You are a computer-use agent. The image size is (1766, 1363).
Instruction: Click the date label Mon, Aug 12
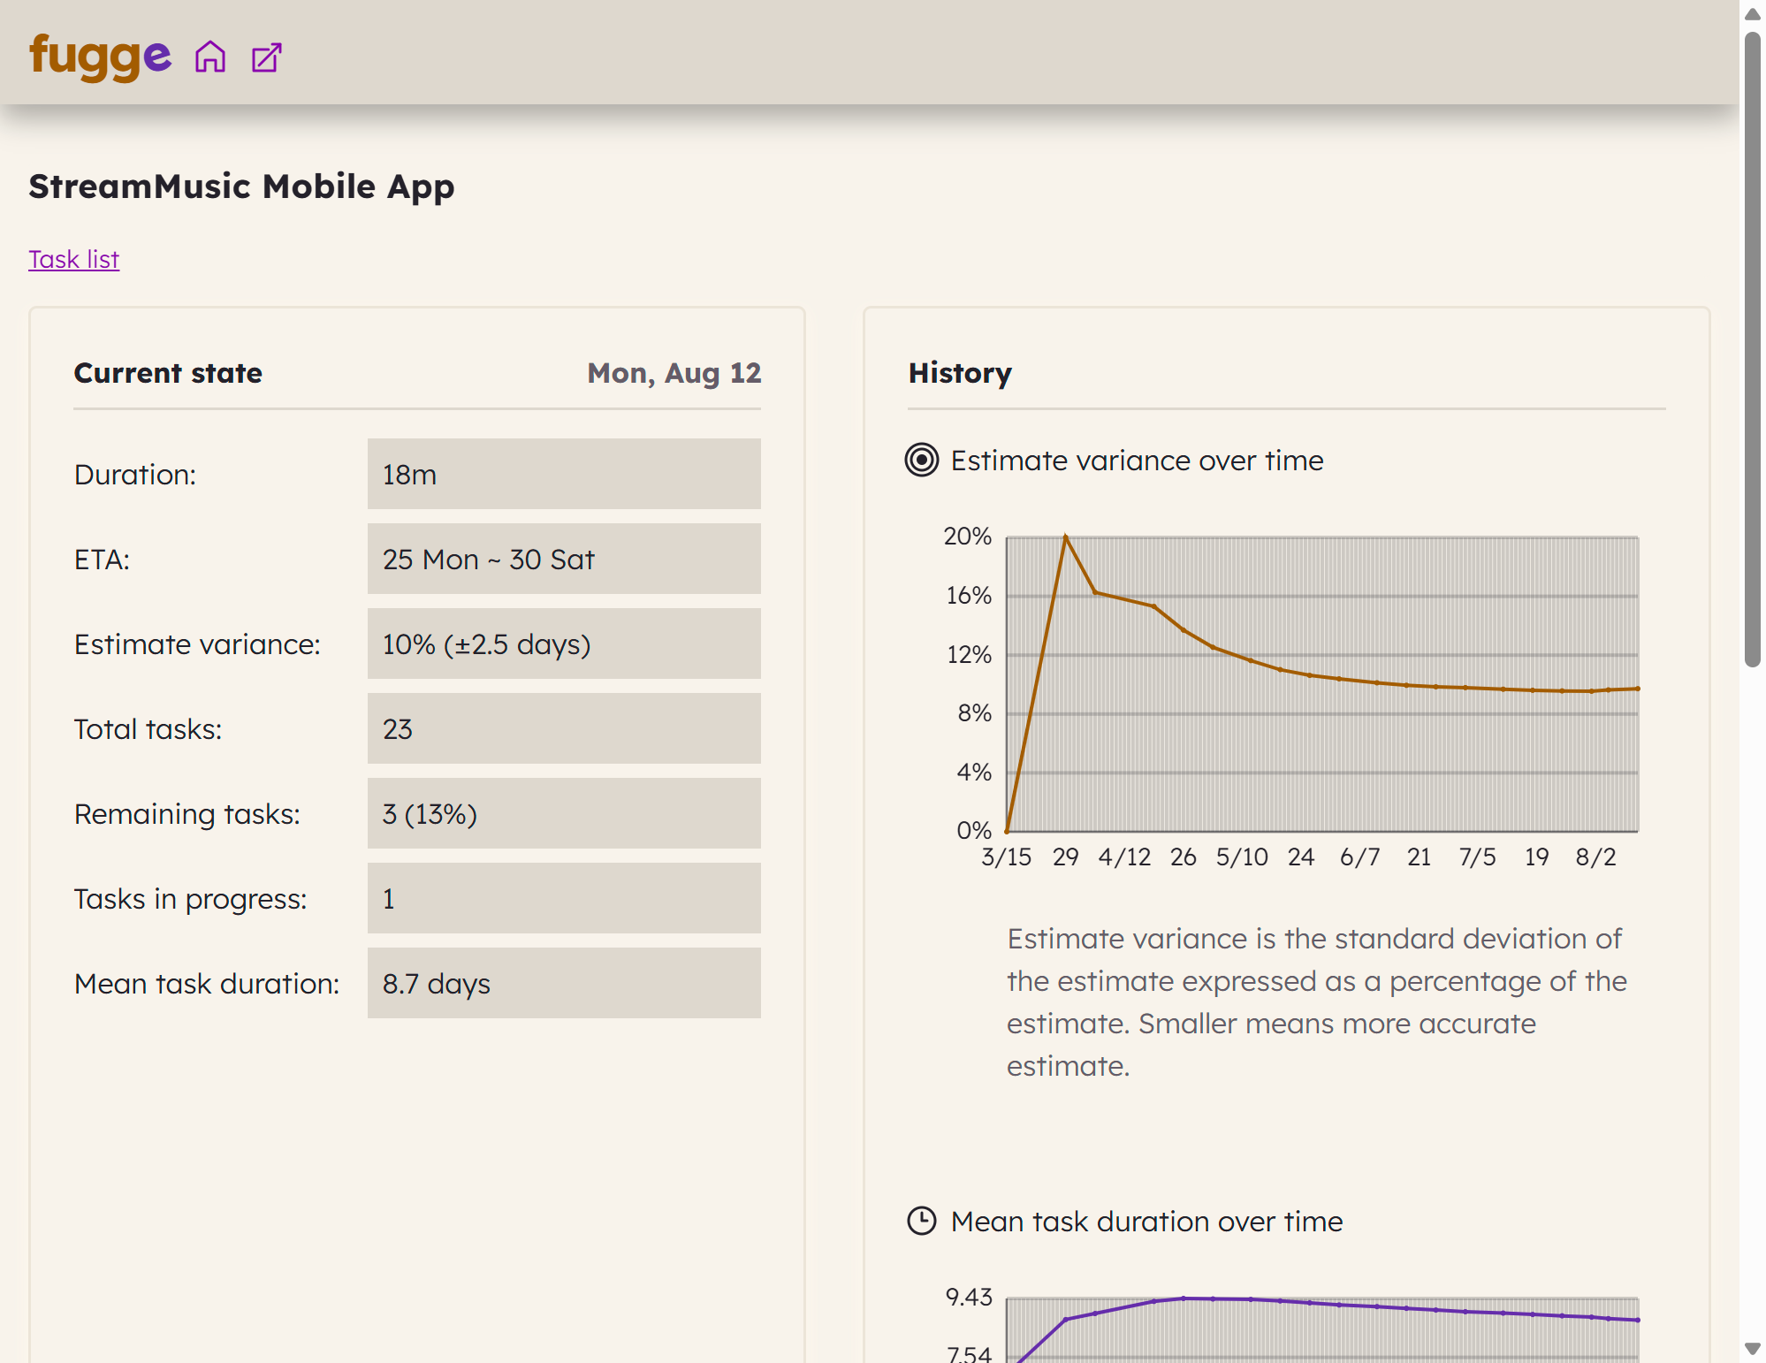[674, 373]
